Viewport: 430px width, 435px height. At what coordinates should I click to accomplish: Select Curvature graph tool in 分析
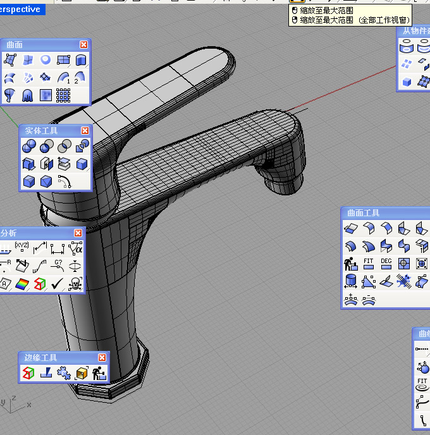pos(40,266)
